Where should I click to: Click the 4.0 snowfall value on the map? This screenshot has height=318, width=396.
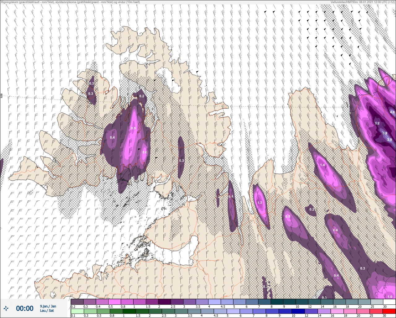point(392,112)
